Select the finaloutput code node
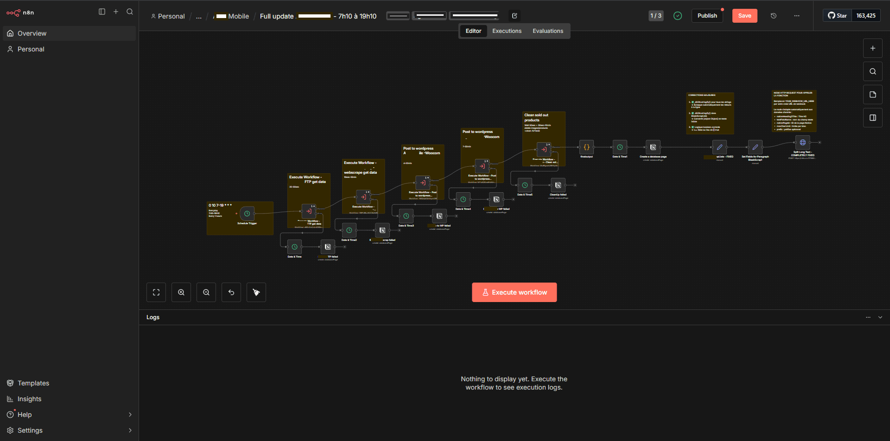This screenshot has width=890, height=441. (586, 147)
